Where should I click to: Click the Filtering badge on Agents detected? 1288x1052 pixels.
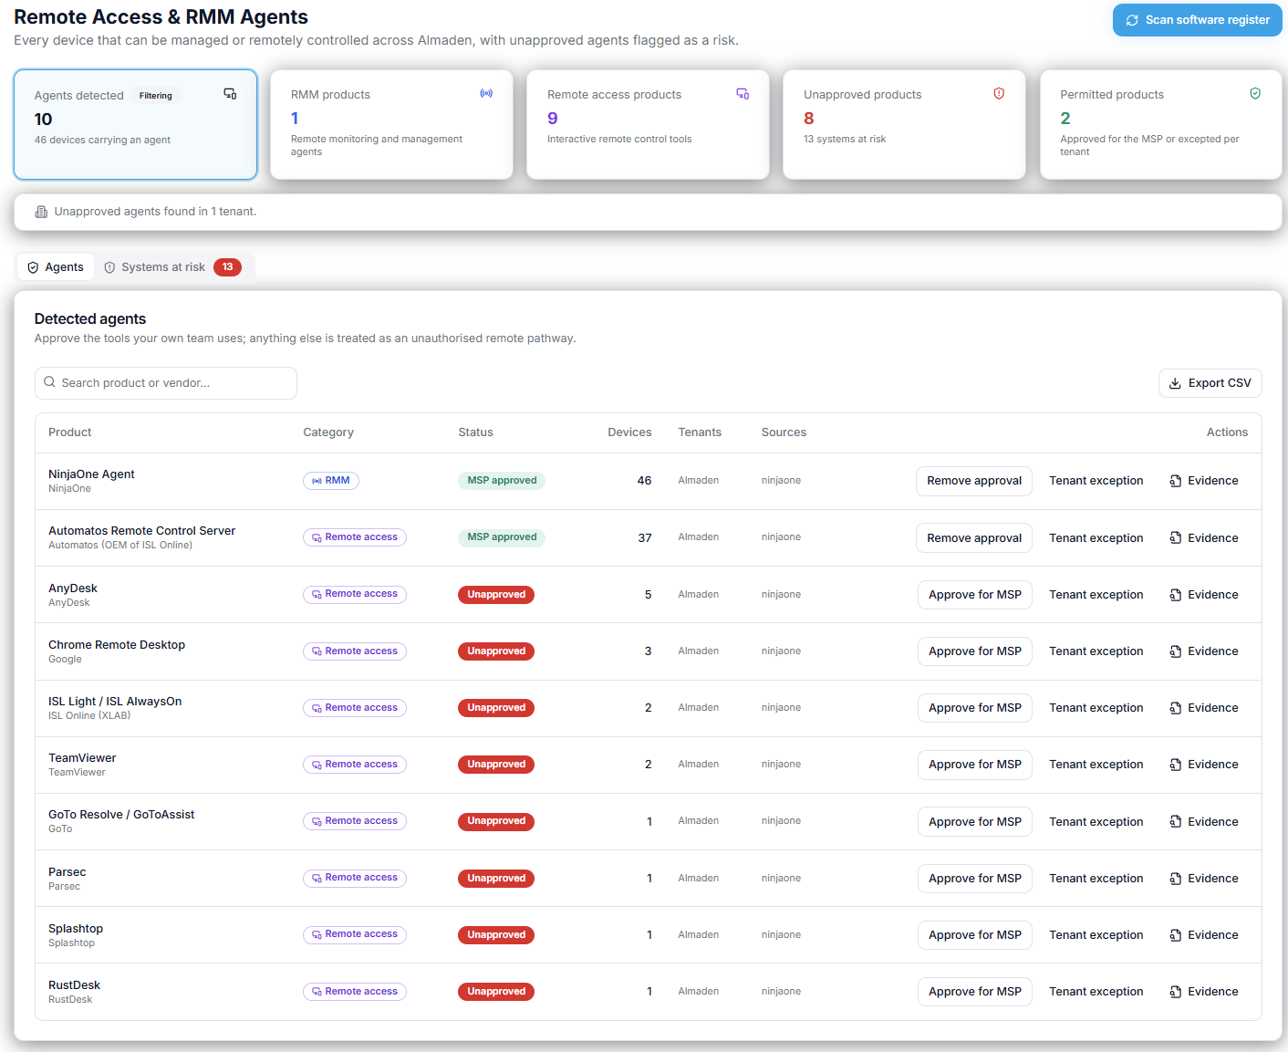[156, 96]
